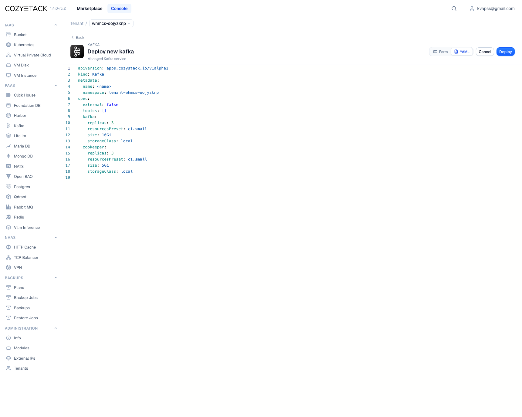Click 'size: 5Gi' YAML line

click(x=98, y=165)
